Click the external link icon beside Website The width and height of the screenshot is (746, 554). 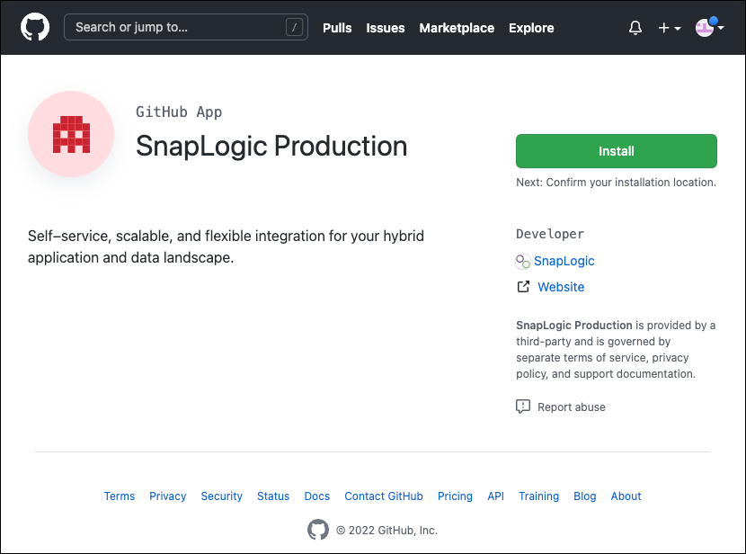[x=523, y=286]
